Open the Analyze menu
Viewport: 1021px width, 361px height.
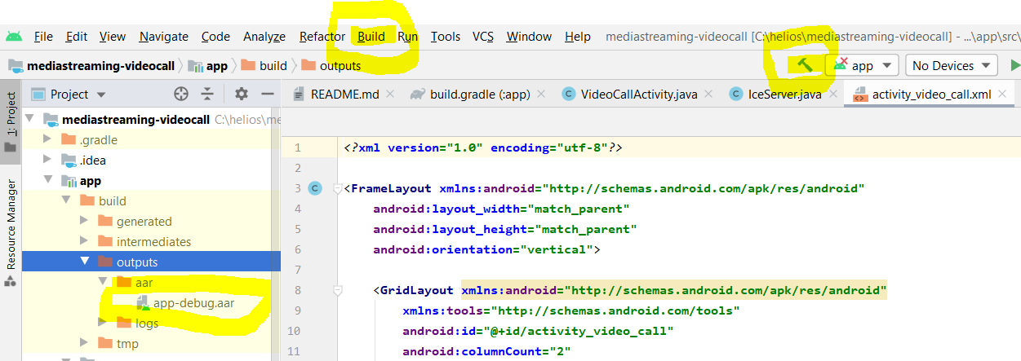pyautogui.click(x=264, y=37)
